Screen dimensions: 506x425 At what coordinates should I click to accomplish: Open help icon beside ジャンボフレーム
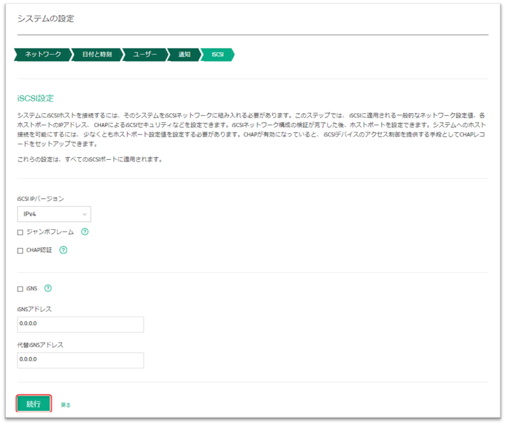pos(85,232)
